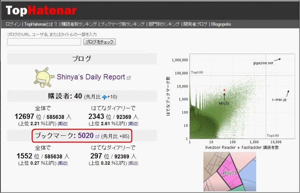Viewport: 300px width, 193px height.
Task: Go to 購読者数ランキング
Action: point(79,24)
